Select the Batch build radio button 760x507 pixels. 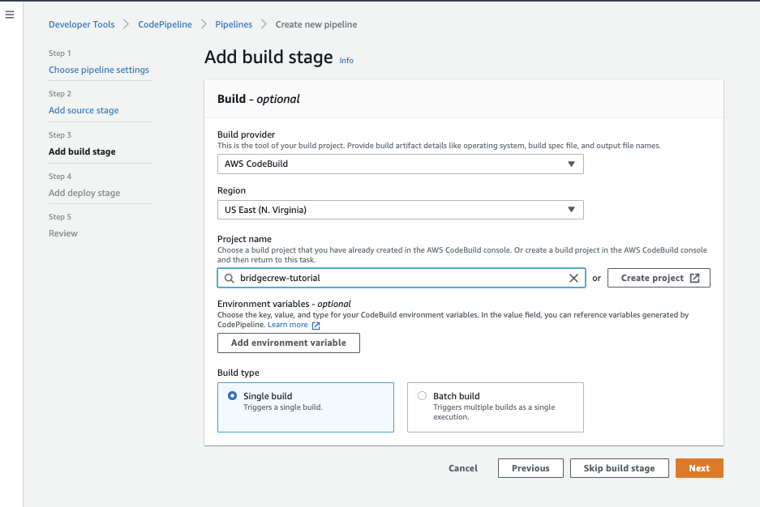coord(422,396)
